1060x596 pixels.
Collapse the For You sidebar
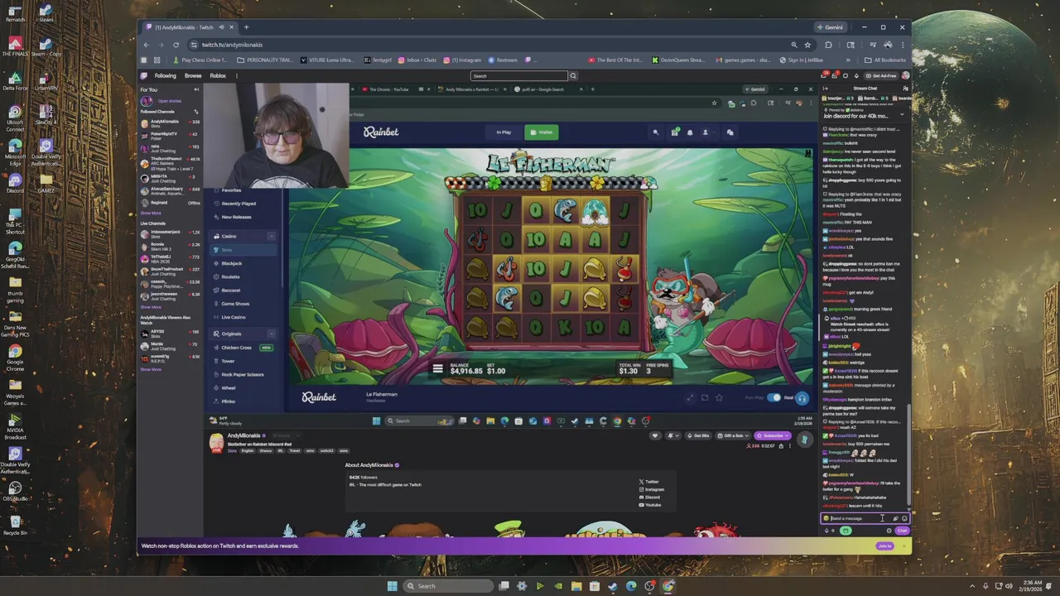[x=195, y=89]
